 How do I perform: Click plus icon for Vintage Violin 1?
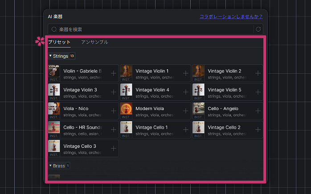click(185, 73)
